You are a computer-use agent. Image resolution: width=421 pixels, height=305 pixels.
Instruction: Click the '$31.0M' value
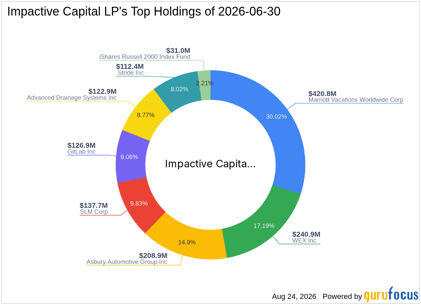tap(179, 51)
